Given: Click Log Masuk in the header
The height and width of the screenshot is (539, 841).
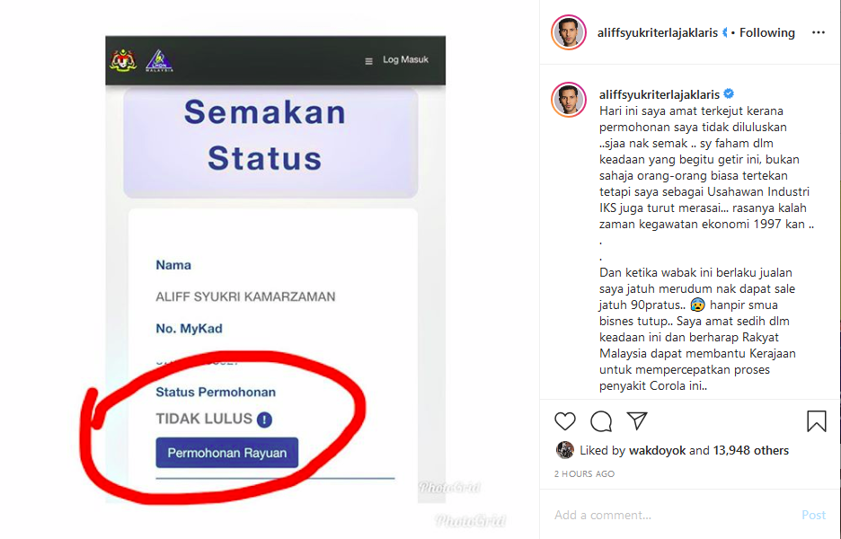Looking at the screenshot, I should (405, 59).
